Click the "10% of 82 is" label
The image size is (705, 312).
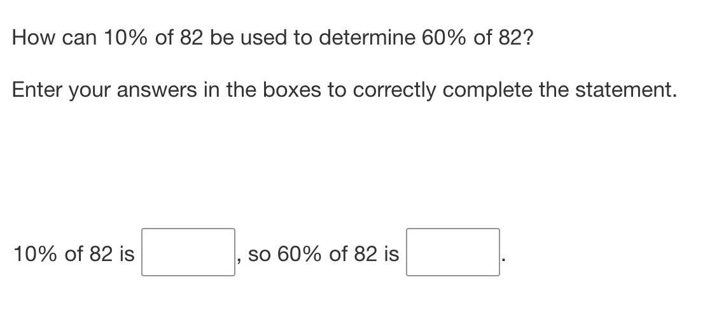point(74,254)
